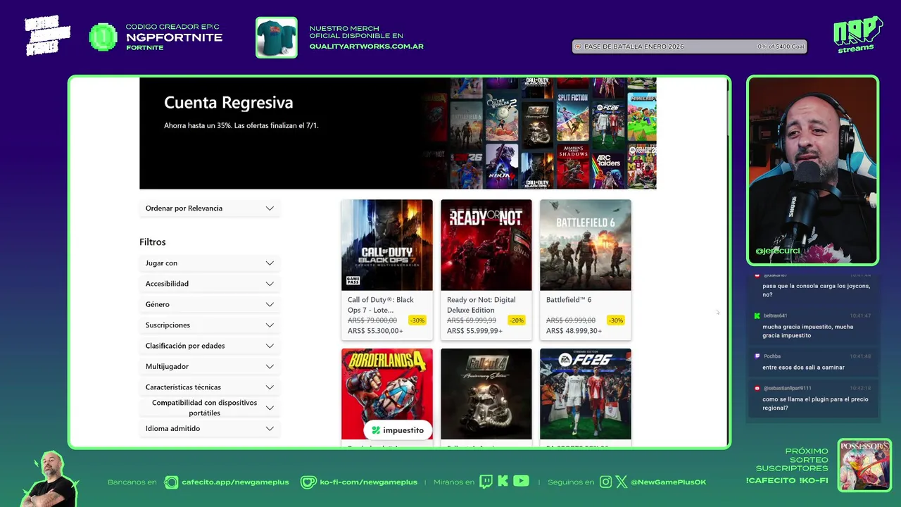This screenshot has width=901, height=507.
Task: Click the -30% badge on Call of Duty
Action: (417, 320)
